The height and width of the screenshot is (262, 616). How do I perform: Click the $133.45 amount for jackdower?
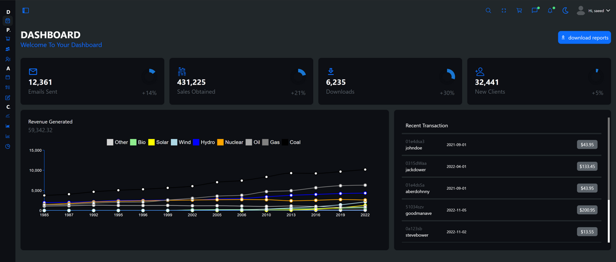click(x=587, y=167)
